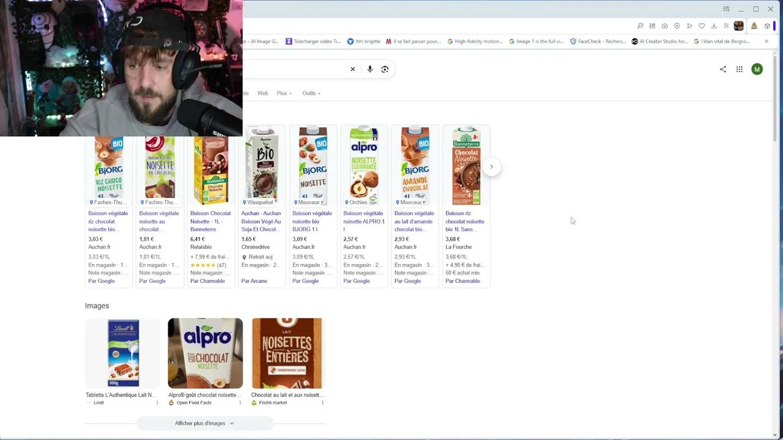Share the search results page
Screen dimensions: 783x440
[723, 69]
